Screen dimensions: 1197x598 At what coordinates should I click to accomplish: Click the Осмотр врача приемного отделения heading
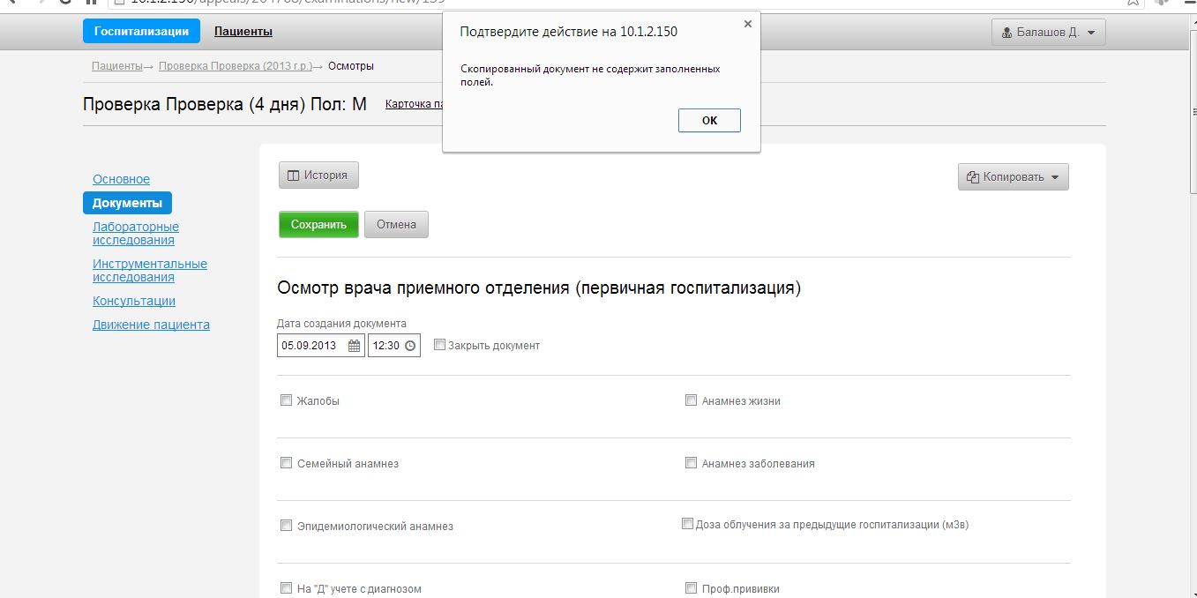pyautogui.click(x=539, y=288)
